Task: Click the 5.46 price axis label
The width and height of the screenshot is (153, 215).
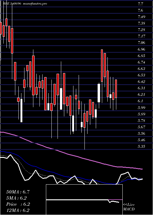Action: click(x=141, y=140)
